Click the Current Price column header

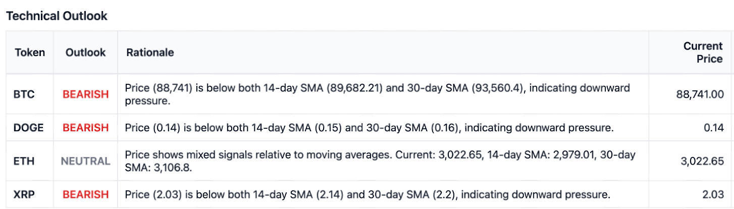703,53
